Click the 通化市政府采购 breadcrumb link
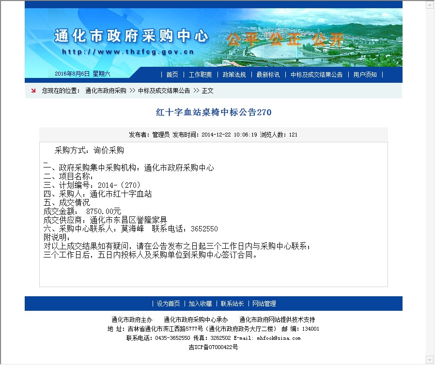The width and height of the screenshot is (435, 365). (106, 91)
